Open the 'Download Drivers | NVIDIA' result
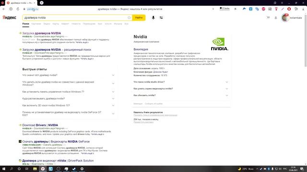Viewport: 307px width, 172px height. click(x=40, y=125)
